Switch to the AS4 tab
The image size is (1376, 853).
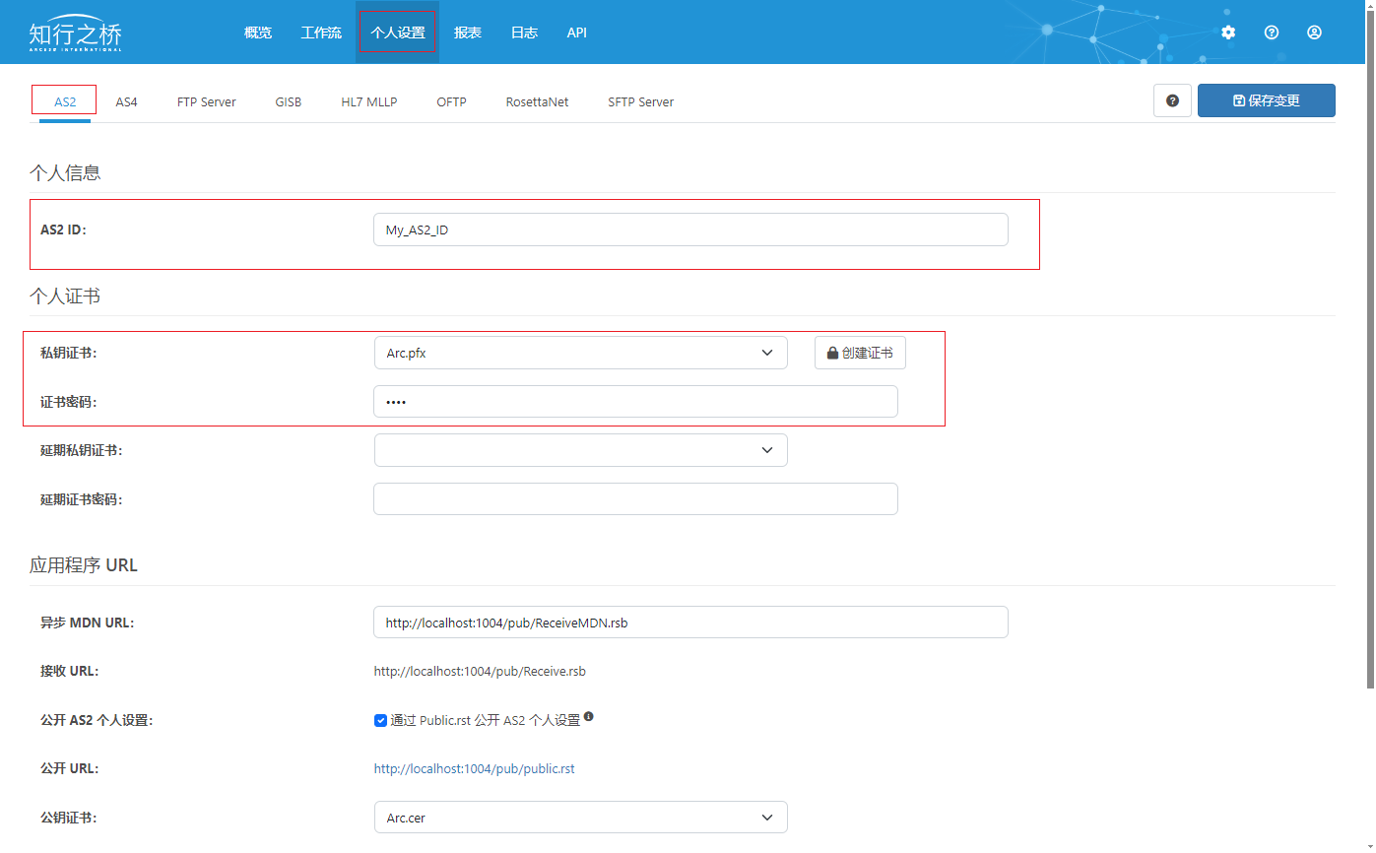pyautogui.click(x=126, y=101)
